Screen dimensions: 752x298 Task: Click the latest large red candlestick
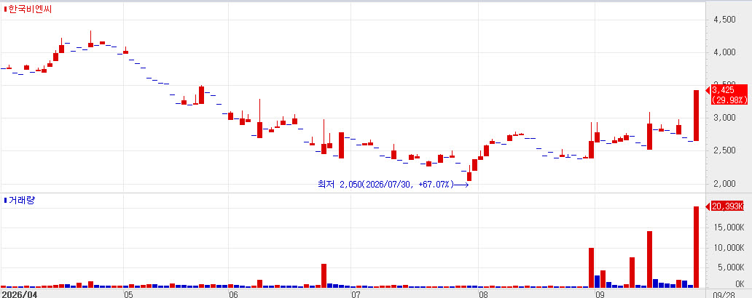[x=696, y=116]
